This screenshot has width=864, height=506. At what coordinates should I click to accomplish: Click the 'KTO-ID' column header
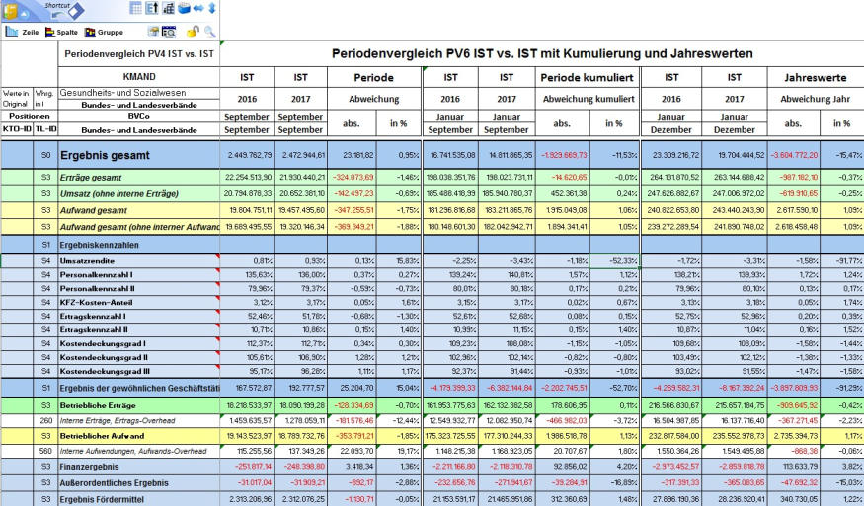point(14,130)
